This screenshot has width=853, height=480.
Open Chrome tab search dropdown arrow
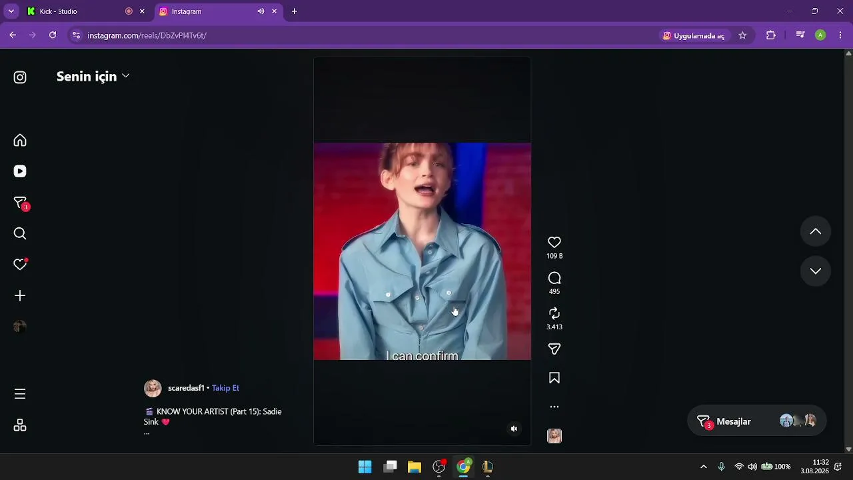click(11, 11)
